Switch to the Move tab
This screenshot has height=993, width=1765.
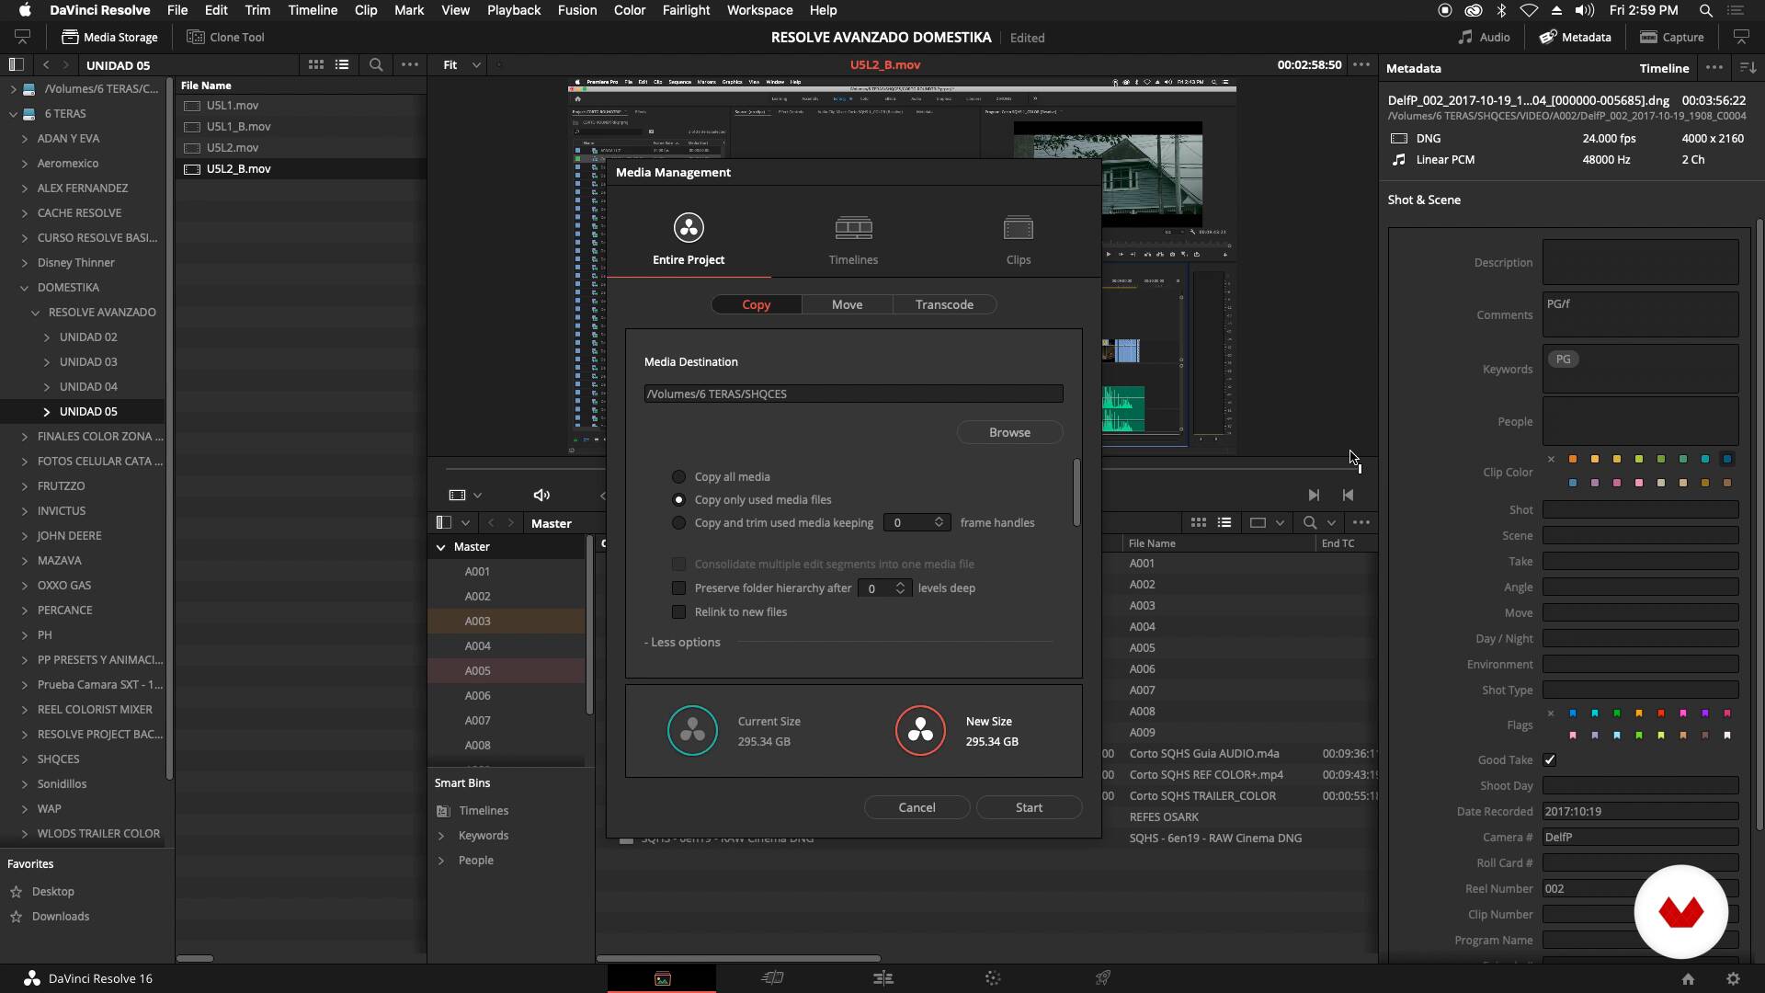(847, 304)
